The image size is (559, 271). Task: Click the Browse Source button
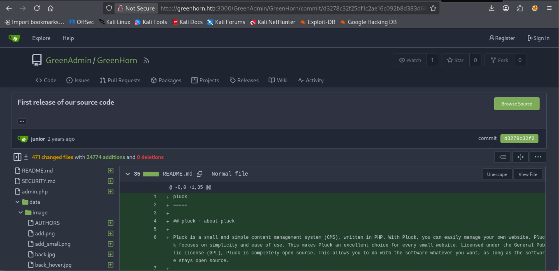tap(517, 104)
